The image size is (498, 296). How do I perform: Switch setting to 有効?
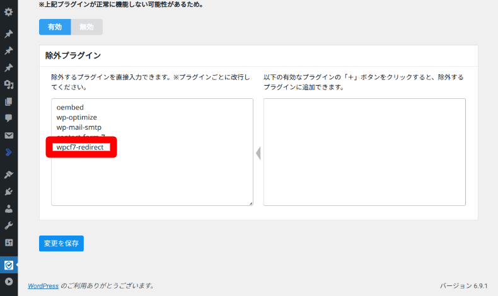click(55, 27)
